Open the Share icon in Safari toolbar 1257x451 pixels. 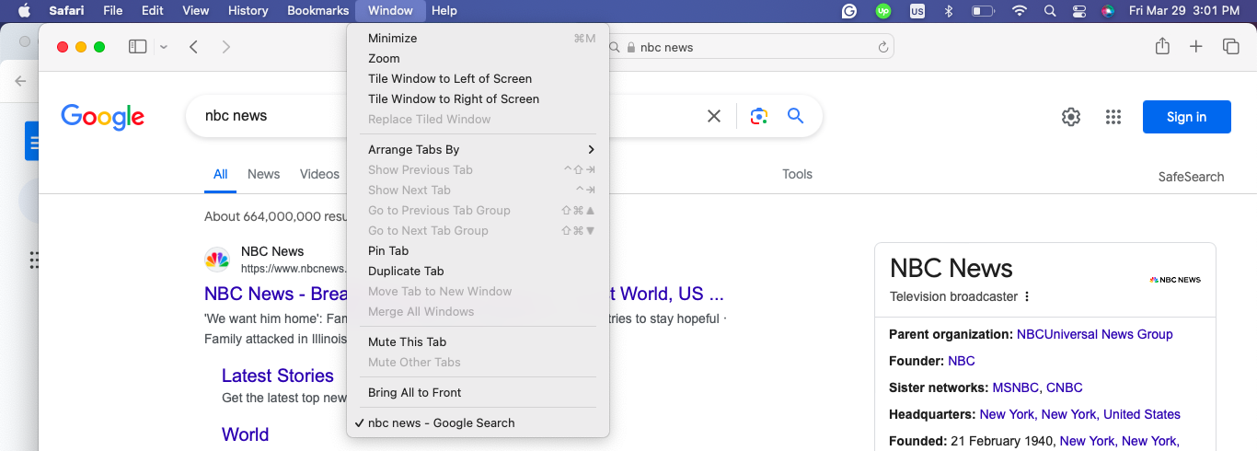[x=1162, y=46]
